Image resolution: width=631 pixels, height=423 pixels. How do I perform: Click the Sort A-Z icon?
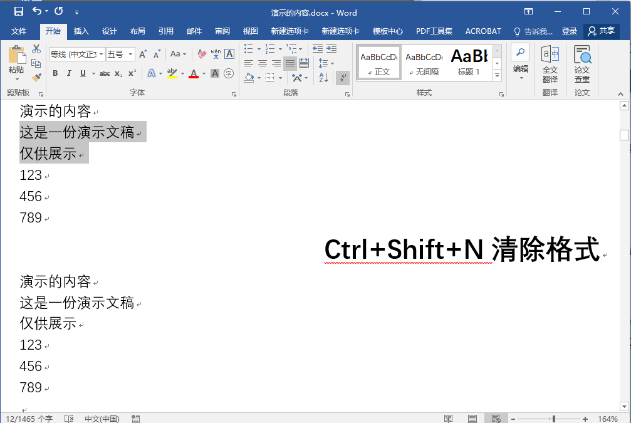click(323, 78)
